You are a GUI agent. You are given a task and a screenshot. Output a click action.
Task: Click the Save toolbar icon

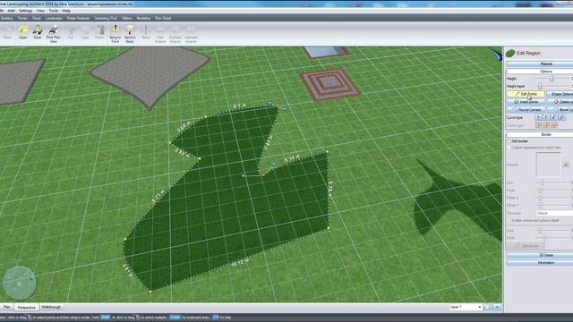pos(38,32)
